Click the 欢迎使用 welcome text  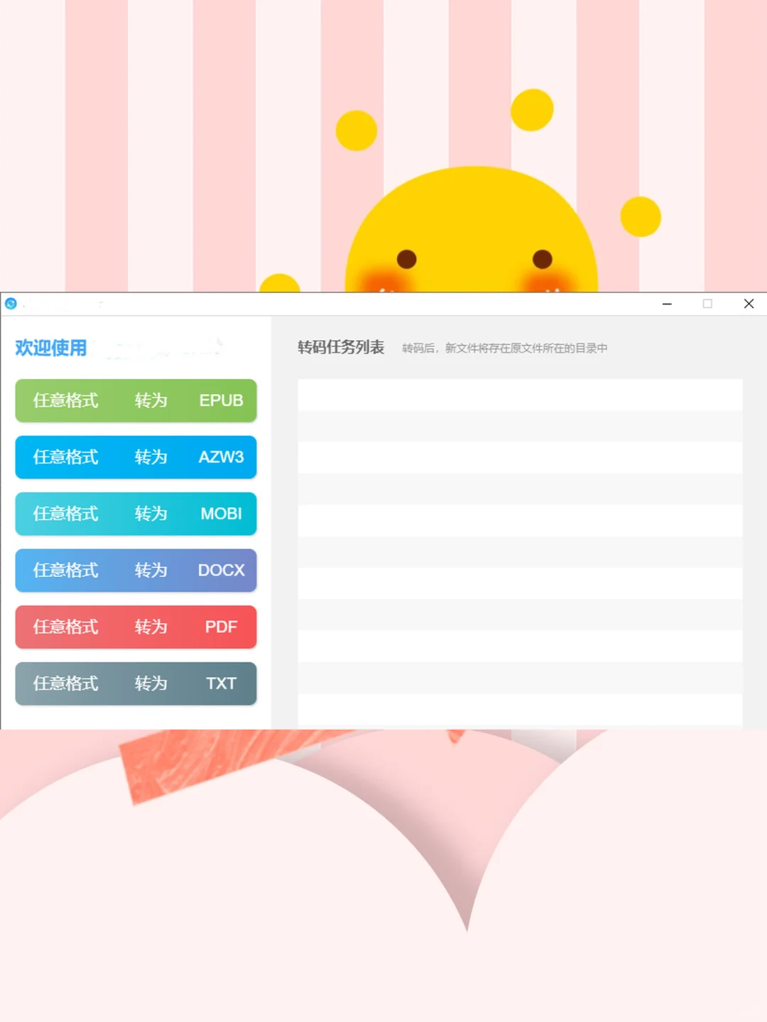tap(51, 348)
